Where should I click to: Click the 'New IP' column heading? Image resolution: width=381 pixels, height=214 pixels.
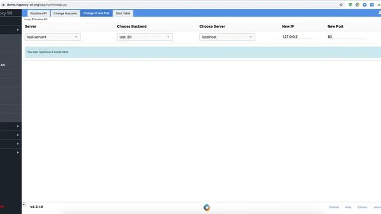point(288,26)
